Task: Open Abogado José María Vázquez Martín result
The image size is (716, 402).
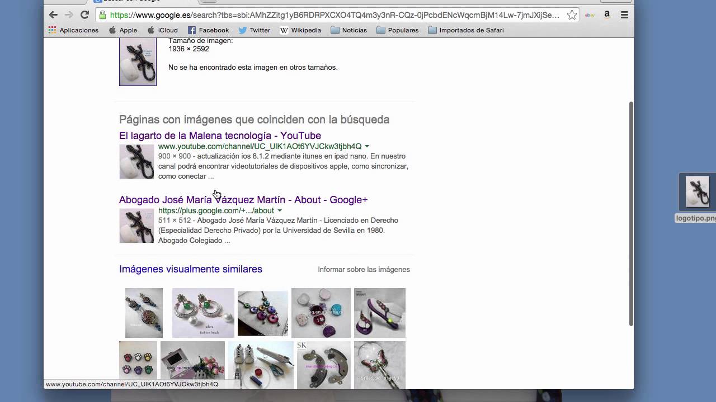Action: pyautogui.click(x=243, y=200)
